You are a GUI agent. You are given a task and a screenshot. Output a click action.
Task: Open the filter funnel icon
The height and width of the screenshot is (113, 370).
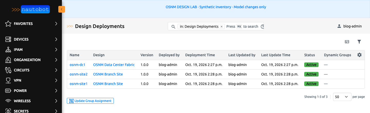point(359,42)
